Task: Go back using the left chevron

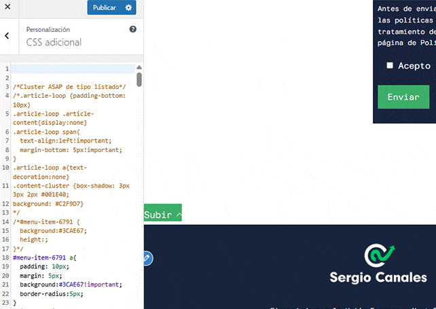Action: click(7, 35)
